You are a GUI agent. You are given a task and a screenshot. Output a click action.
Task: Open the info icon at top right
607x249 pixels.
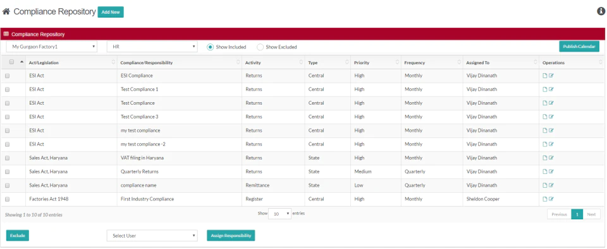click(x=601, y=11)
